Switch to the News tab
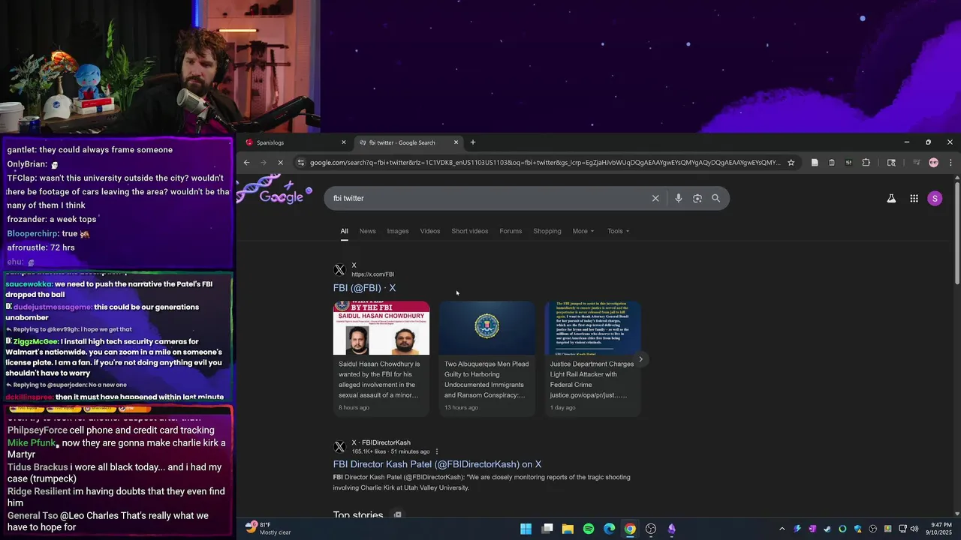The width and height of the screenshot is (961, 540). (367, 231)
